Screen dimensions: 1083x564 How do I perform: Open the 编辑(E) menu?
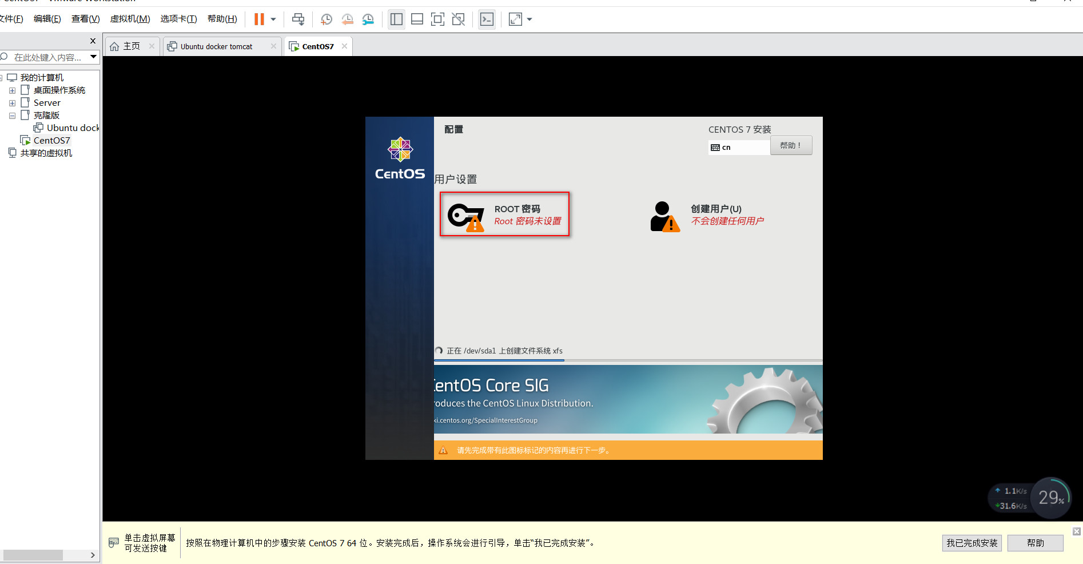47,19
